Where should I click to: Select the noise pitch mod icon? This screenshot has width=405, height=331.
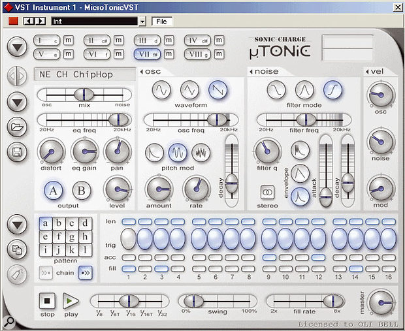[x=201, y=153]
